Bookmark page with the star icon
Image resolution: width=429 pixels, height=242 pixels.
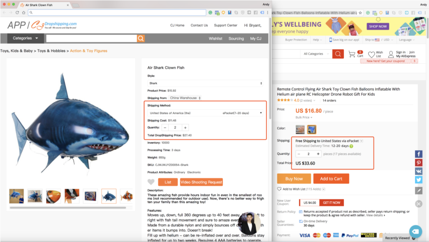coord(360,13)
